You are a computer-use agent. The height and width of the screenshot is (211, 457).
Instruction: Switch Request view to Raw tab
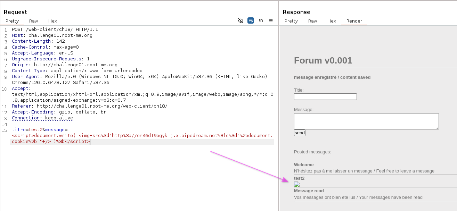34,21
